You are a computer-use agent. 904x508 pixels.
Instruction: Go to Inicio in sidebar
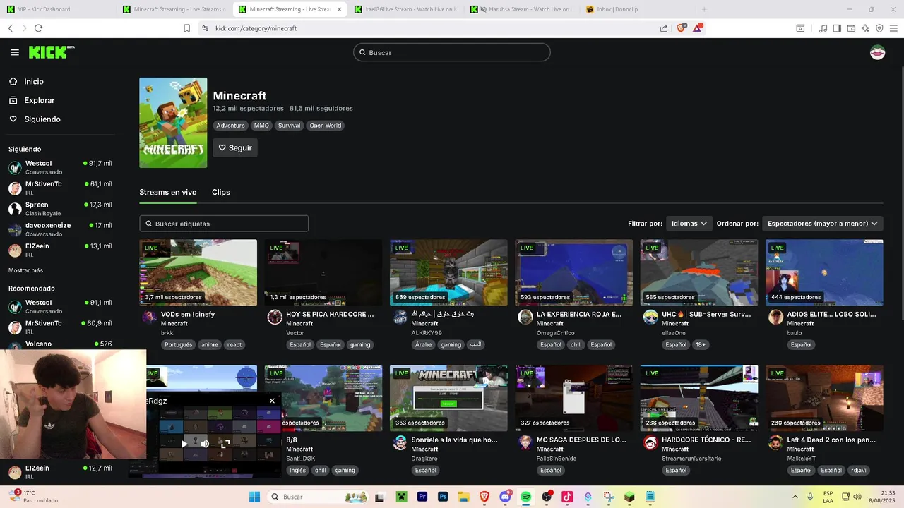tap(34, 82)
